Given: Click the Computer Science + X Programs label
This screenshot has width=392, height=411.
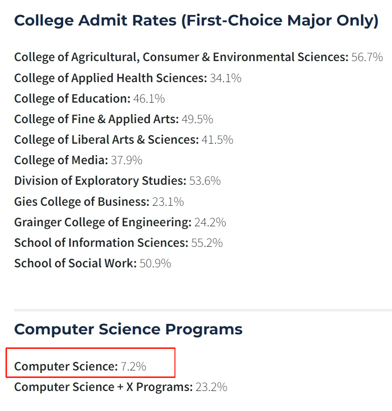Looking at the screenshot, I should 103,387.
